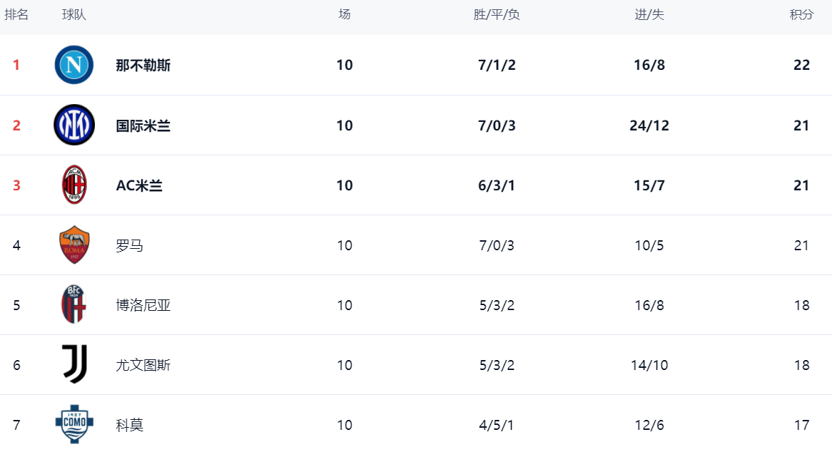Click the 胜/平/负 column header

[x=497, y=15]
